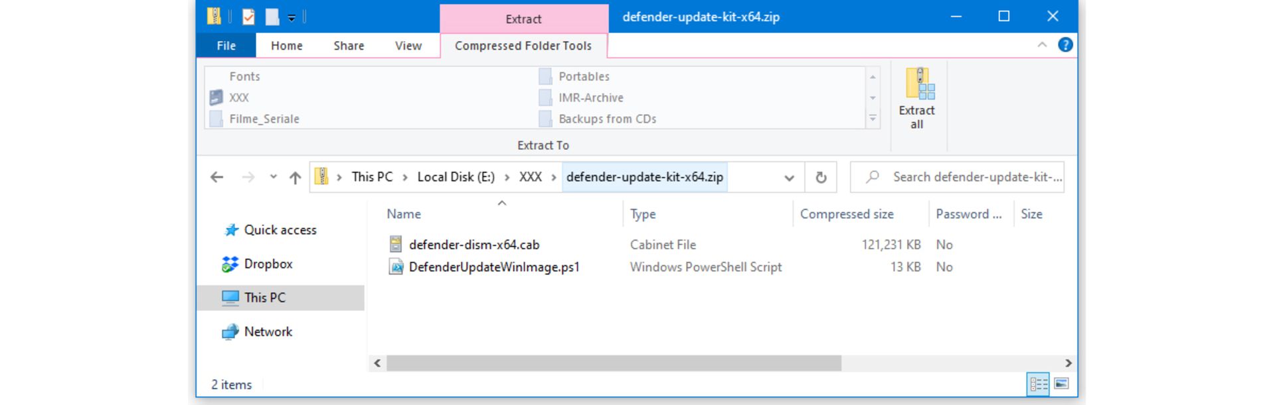
Task: Click the horizontal scrollbar right arrow
Action: [x=1068, y=363]
